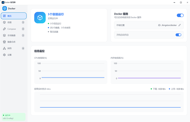Open the 网络 menu item
This screenshot has width=190, height=122.
click(x=14, y=48)
